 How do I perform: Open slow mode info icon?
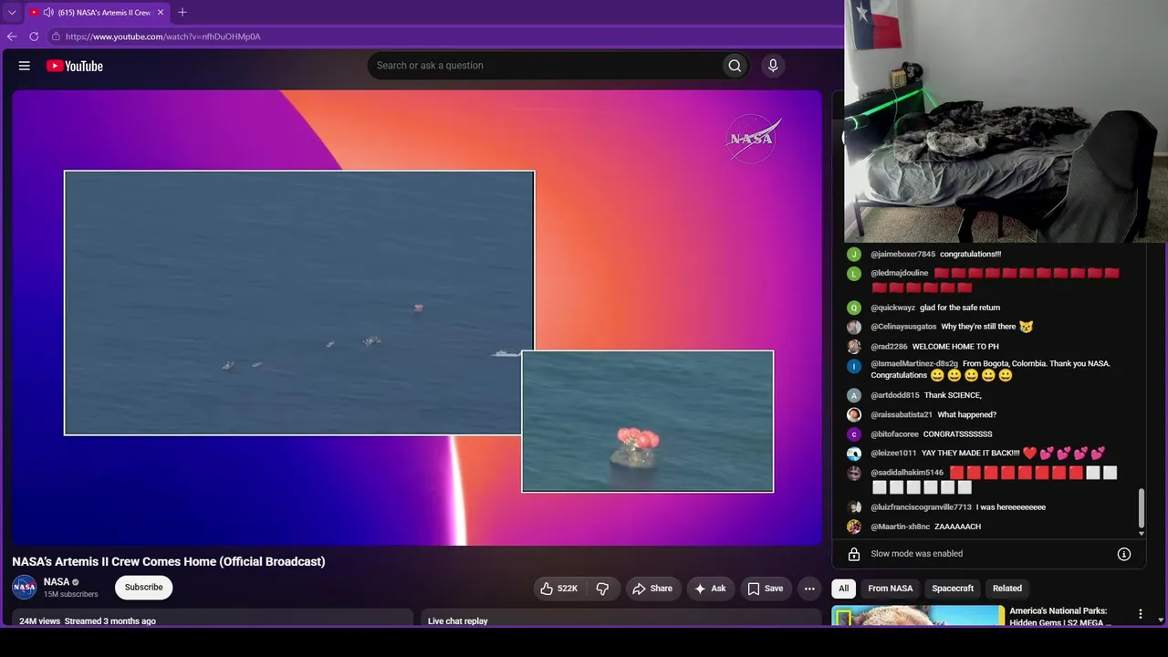[x=1124, y=554]
